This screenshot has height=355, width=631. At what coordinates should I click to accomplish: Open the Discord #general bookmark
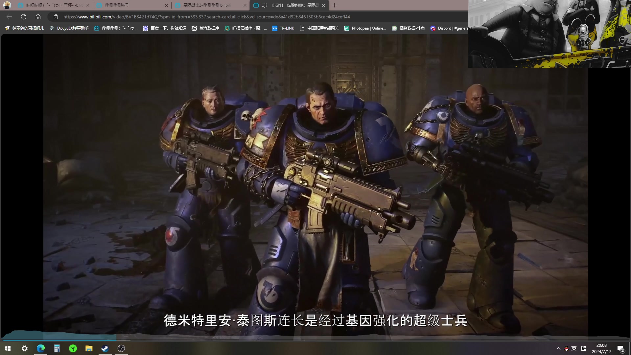[x=449, y=28]
